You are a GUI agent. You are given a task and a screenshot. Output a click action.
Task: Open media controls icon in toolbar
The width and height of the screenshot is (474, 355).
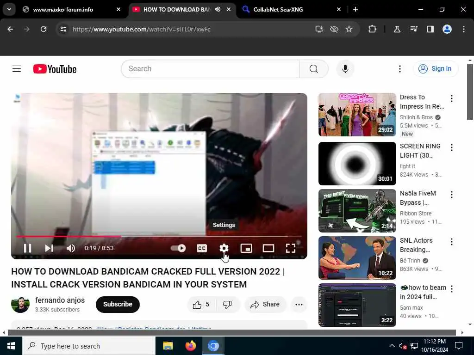pyautogui.click(x=414, y=29)
